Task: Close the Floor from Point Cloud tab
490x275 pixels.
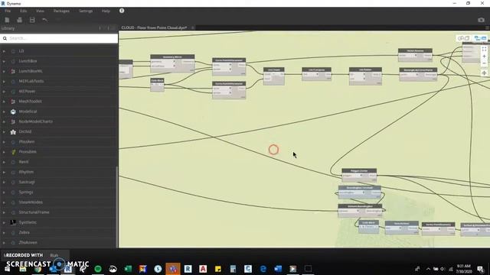Action: click(x=192, y=27)
